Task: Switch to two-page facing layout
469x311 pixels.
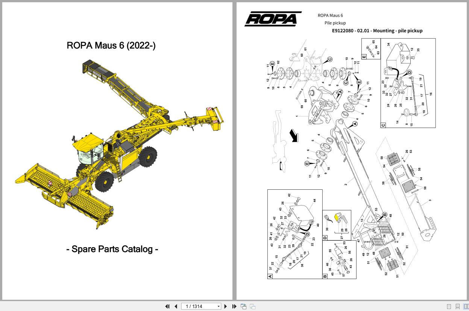Action: tap(466, 306)
